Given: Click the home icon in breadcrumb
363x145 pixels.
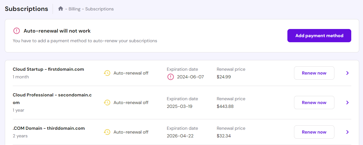Looking at the screenshot, I should point(61,9).
